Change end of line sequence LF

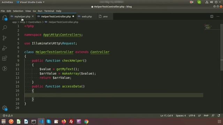click(199, 116)
